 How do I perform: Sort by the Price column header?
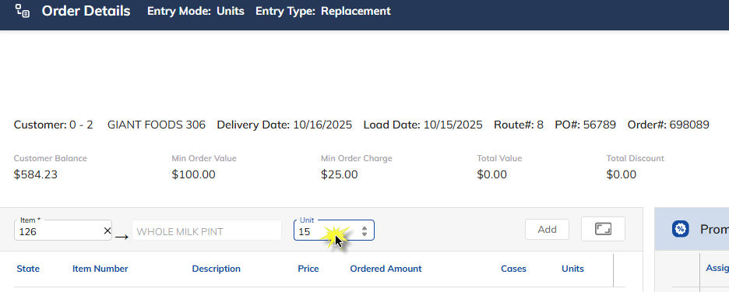(308, 269)
